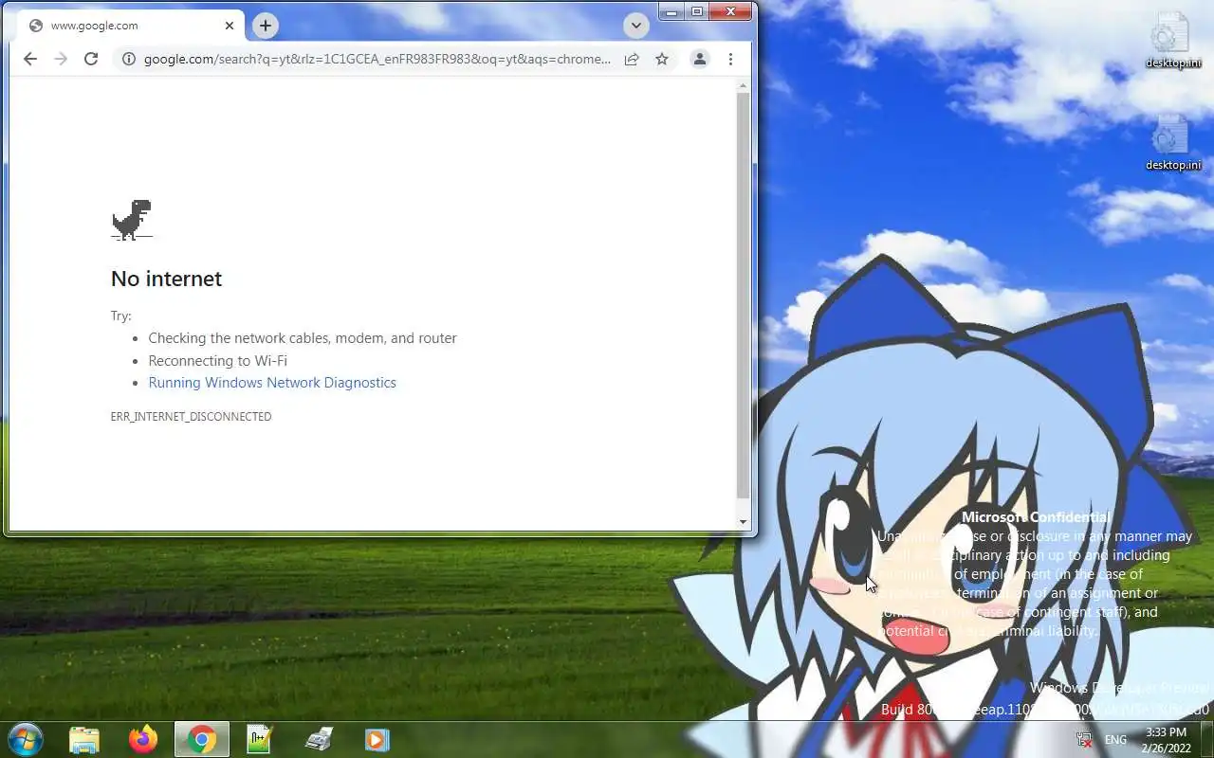Open the Chrome profile avatar menu
The height and width of the screenshot is (758, 1214).
click(700, 59)
